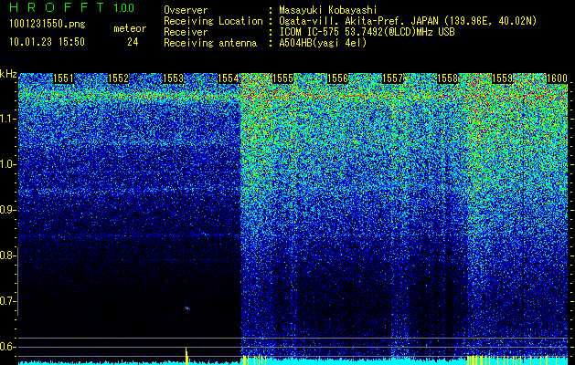
Task: Click the 1558 time marker
Action: pyautogui.click(x=447, y=78)
